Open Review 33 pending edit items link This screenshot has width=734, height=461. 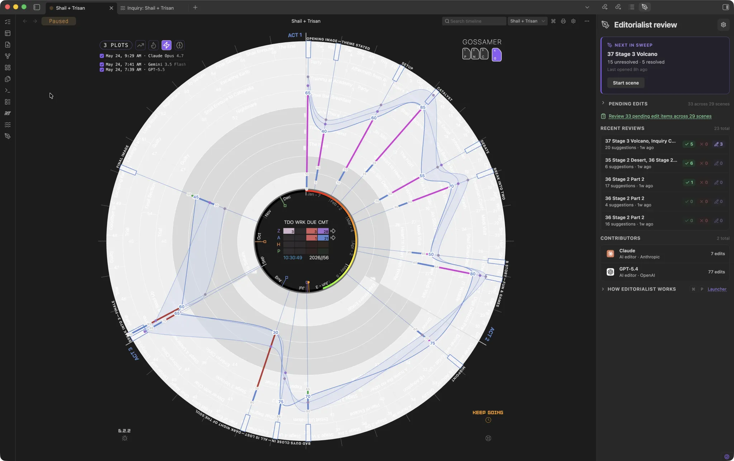pos(660,116)
